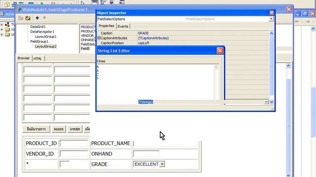Click line A in String List Editor
Image resolution: width=316 pixels, height=177 pixels.
[x=98, y=67]
